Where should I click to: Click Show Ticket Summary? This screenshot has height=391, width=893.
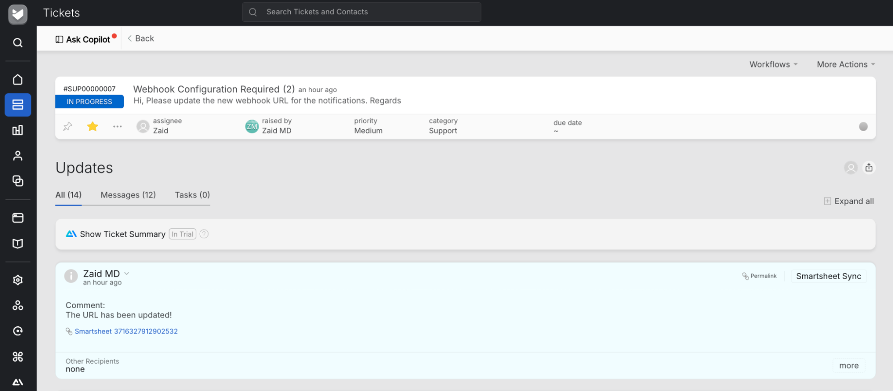122,234
